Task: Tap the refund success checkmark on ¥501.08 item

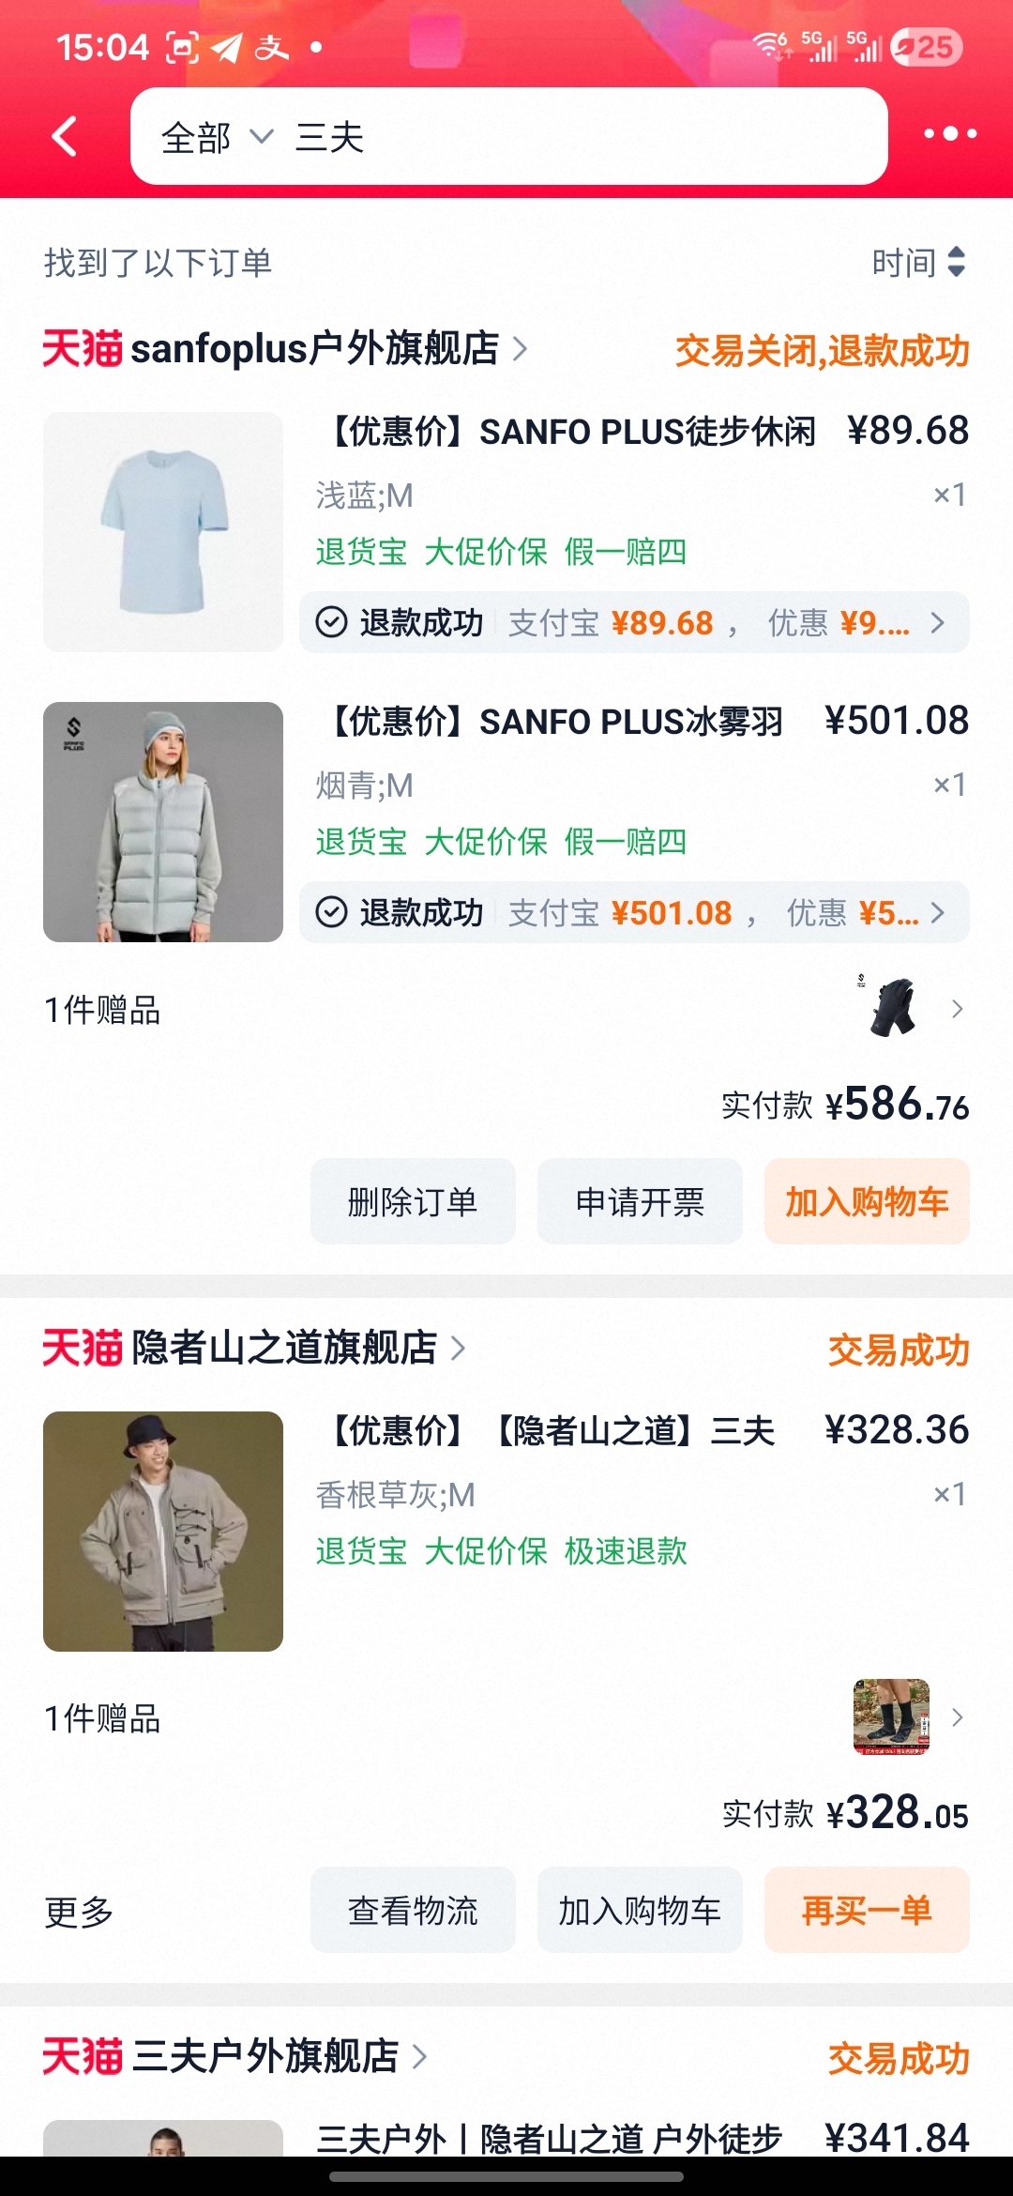Action: 331,912
